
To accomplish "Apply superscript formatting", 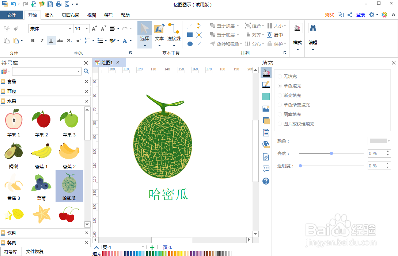I will 79,40.
